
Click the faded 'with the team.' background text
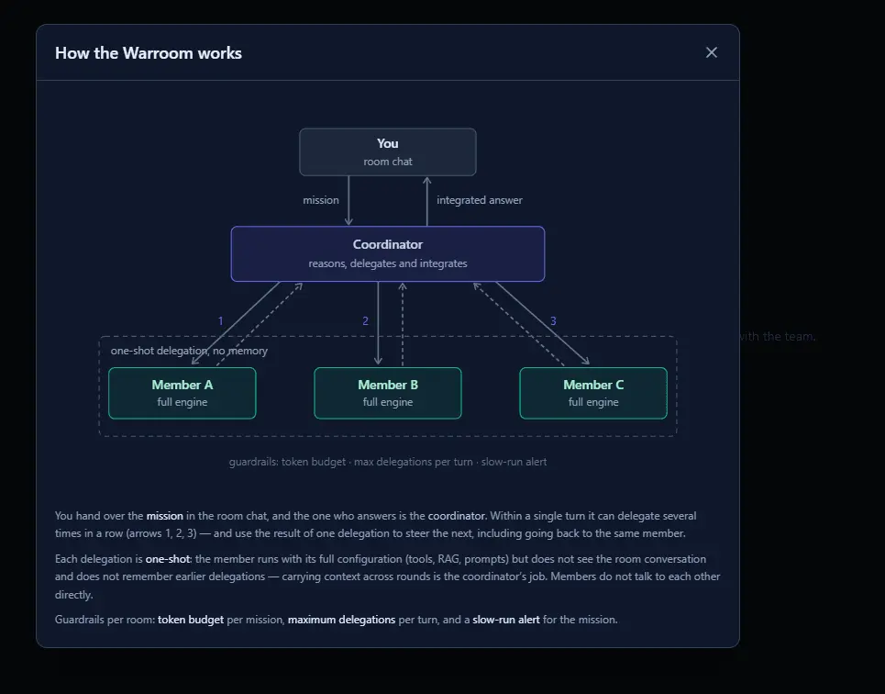point(778,336)
